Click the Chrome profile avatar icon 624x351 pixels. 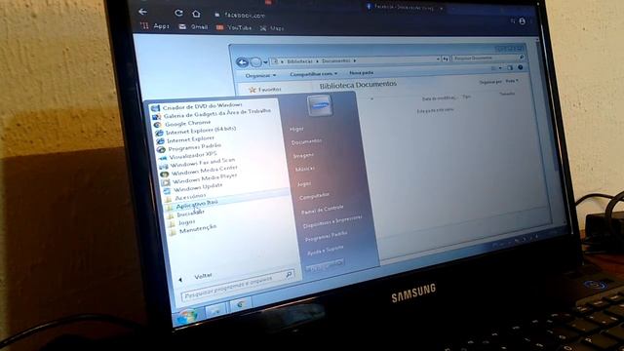click(522, 21)
